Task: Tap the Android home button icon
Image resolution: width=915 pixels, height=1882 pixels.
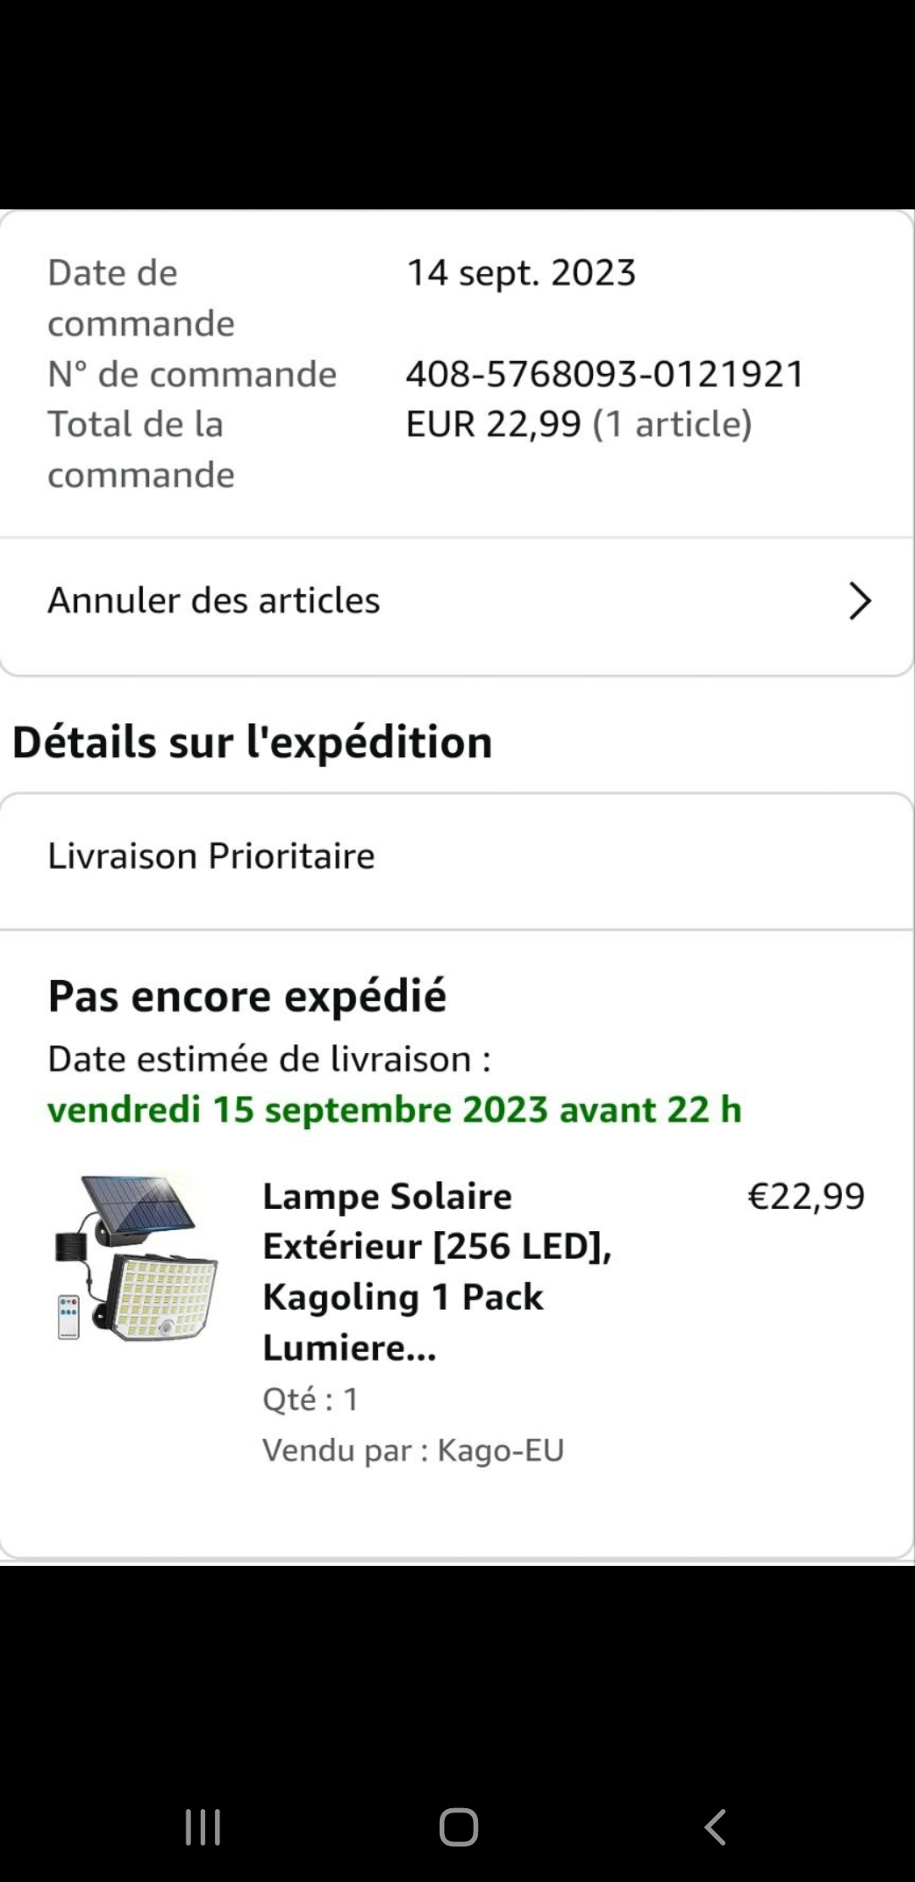Action: pos(458,1827)
